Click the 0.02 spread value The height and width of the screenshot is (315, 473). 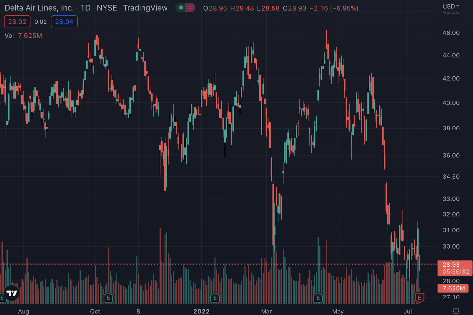41,22
